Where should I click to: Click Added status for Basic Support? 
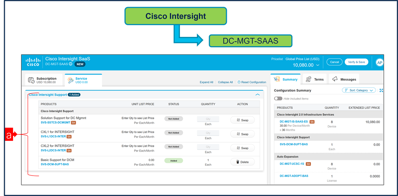pyautogui.click(x=174, y=161)
